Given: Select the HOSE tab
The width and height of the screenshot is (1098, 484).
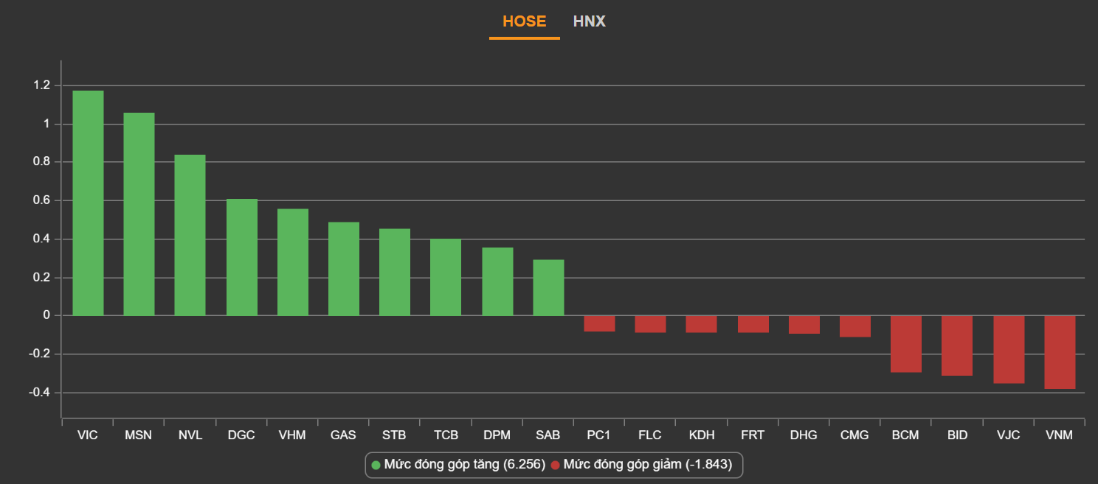Looking at the screenshot, I should click(524, 21).
